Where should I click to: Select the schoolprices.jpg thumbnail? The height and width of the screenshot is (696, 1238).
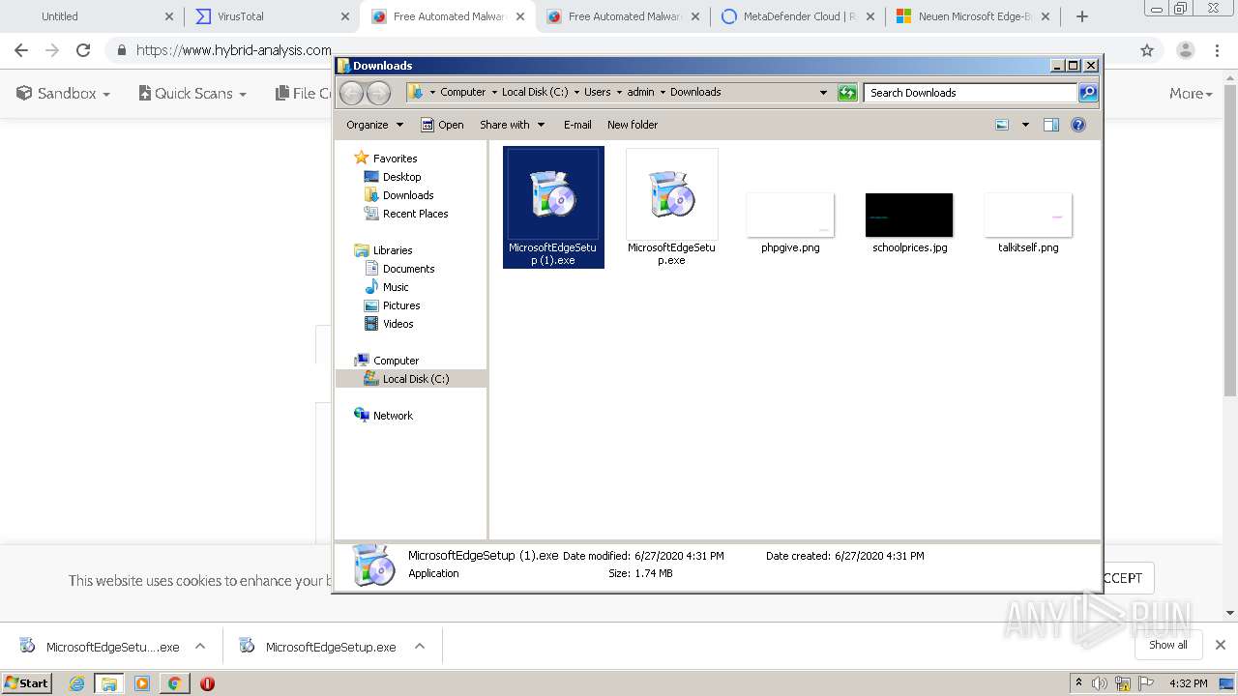909,215
